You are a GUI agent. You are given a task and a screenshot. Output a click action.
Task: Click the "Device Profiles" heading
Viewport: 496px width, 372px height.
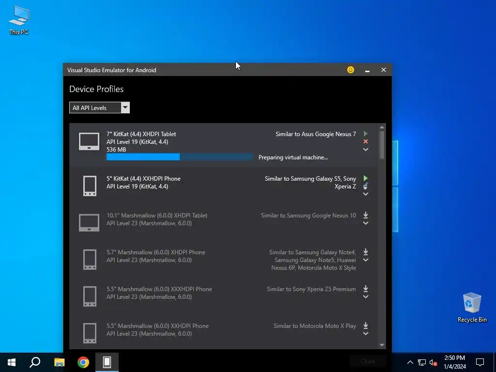point(96,89)
